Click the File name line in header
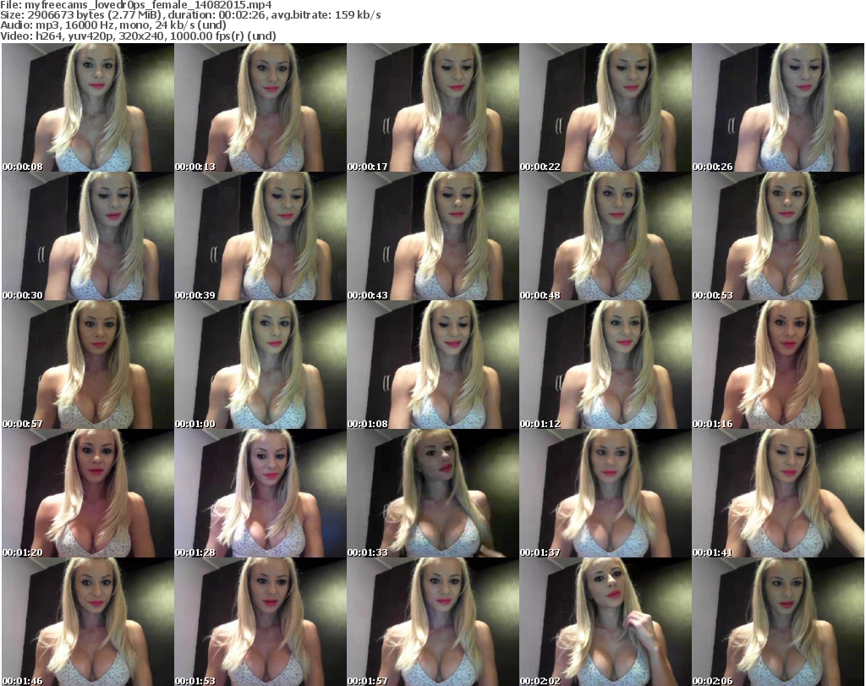The width and height of the screenshot is (866, 686). click(x=136, y=5)
